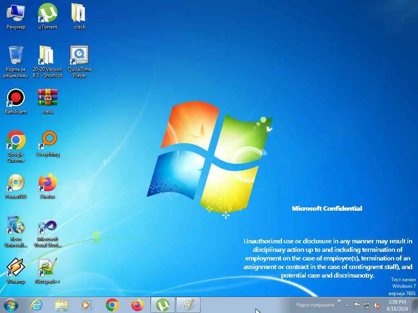Image resolution: width=418 pixels, height=313 pixels.
Task: Select the Bandicam desktop shortcut
Action: point(16,101)
